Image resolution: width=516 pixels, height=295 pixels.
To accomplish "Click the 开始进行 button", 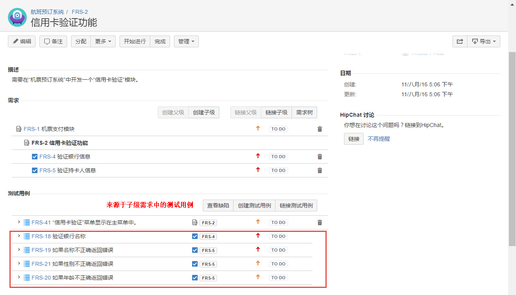I will (135, 41).
